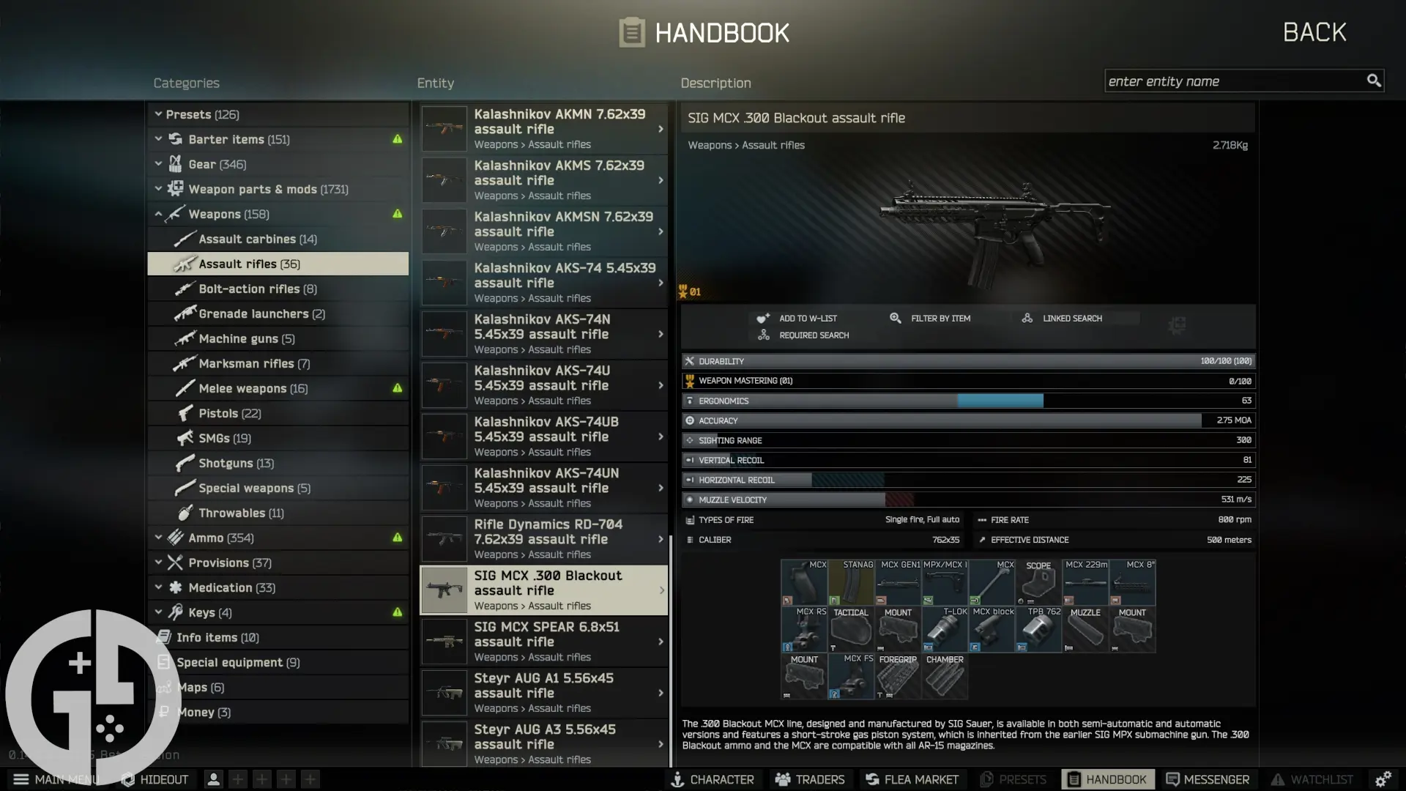Click the BACK button
This screenshot has width=1406, height=791.
coord(1314,31)
